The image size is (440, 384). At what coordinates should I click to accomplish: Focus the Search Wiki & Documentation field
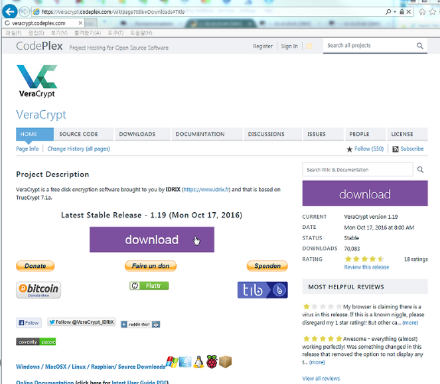[358, 169]
